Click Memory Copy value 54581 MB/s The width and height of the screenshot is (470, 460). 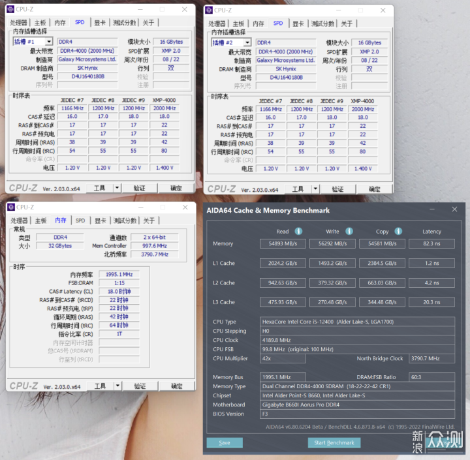coord(382,243)
